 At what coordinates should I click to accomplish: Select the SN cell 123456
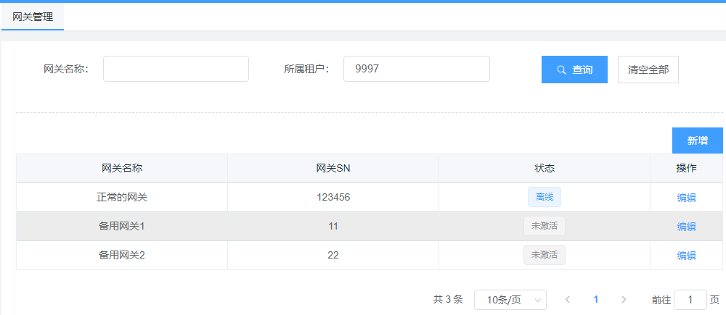[x=333, y=197]
